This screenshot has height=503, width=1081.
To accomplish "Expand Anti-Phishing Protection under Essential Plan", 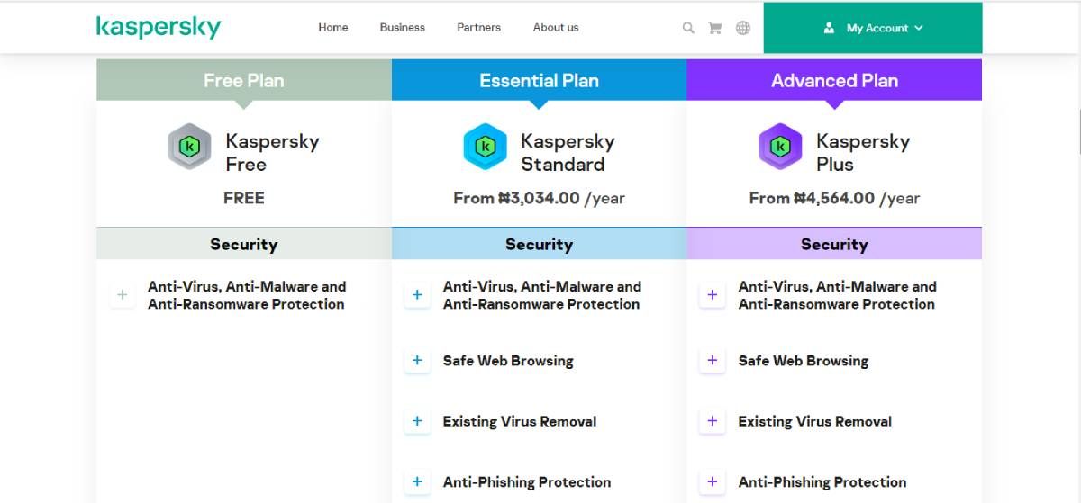I will point(417,481).
